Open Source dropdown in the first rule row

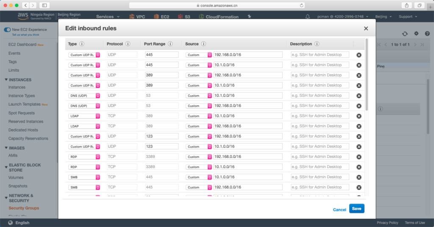(x=199, y=55)
